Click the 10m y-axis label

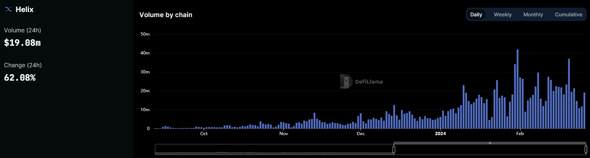point(145,110)
